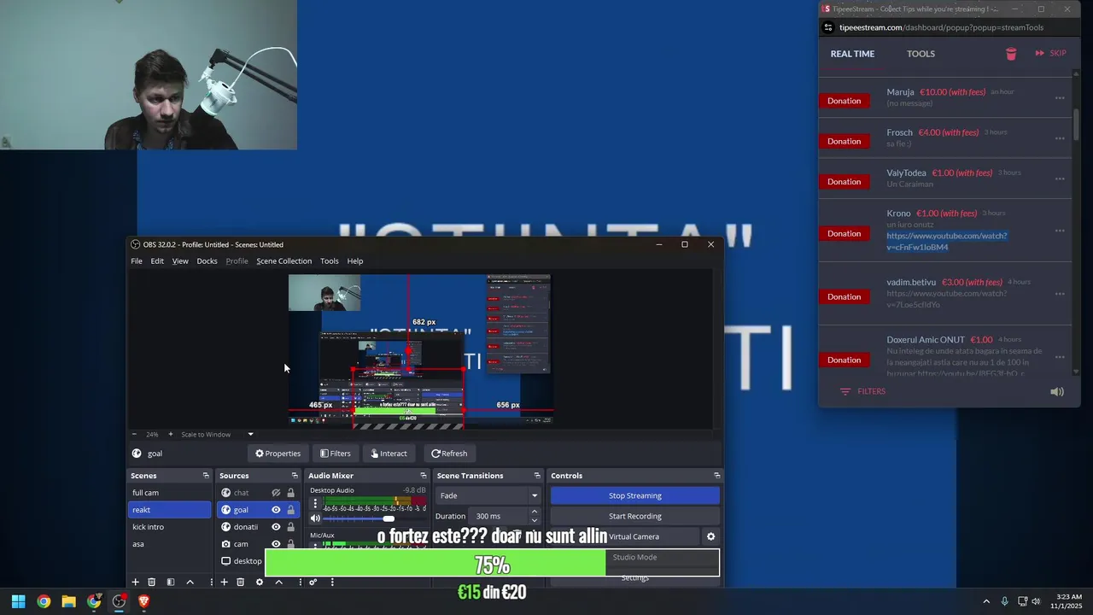
Task: Click Stop Streaming button
Action: point(634,495)
